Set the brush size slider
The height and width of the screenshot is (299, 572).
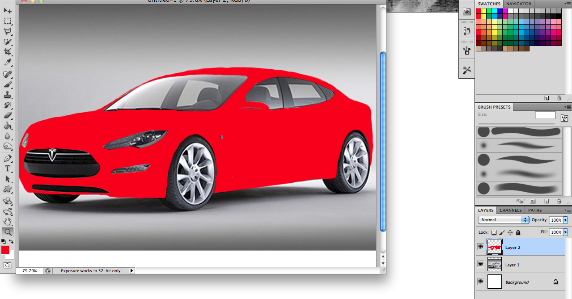coord(517,124)
